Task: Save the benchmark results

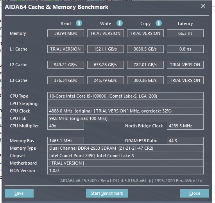Action: pos(19,193)
